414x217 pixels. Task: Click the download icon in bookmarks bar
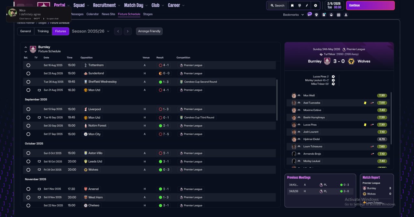tap(346, 15)
